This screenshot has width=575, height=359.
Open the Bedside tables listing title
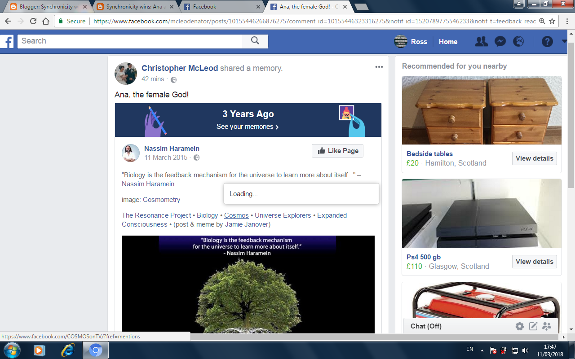[x=429, y=154]
